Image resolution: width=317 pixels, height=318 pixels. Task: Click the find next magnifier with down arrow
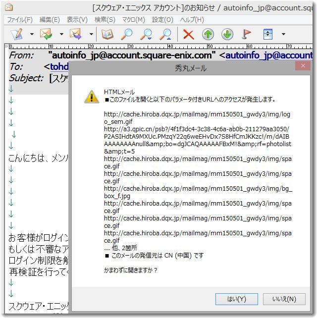pos(146,34)
